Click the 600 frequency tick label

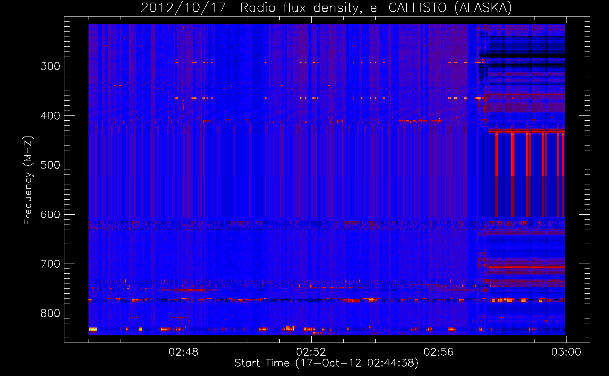pos(50,215)
